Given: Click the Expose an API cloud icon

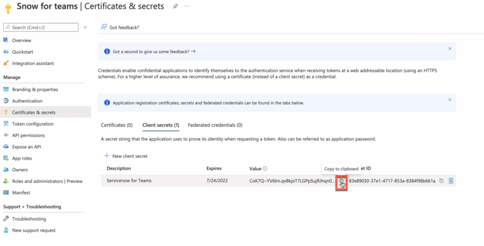Looking at the screenshot, I should pos(6,147).
